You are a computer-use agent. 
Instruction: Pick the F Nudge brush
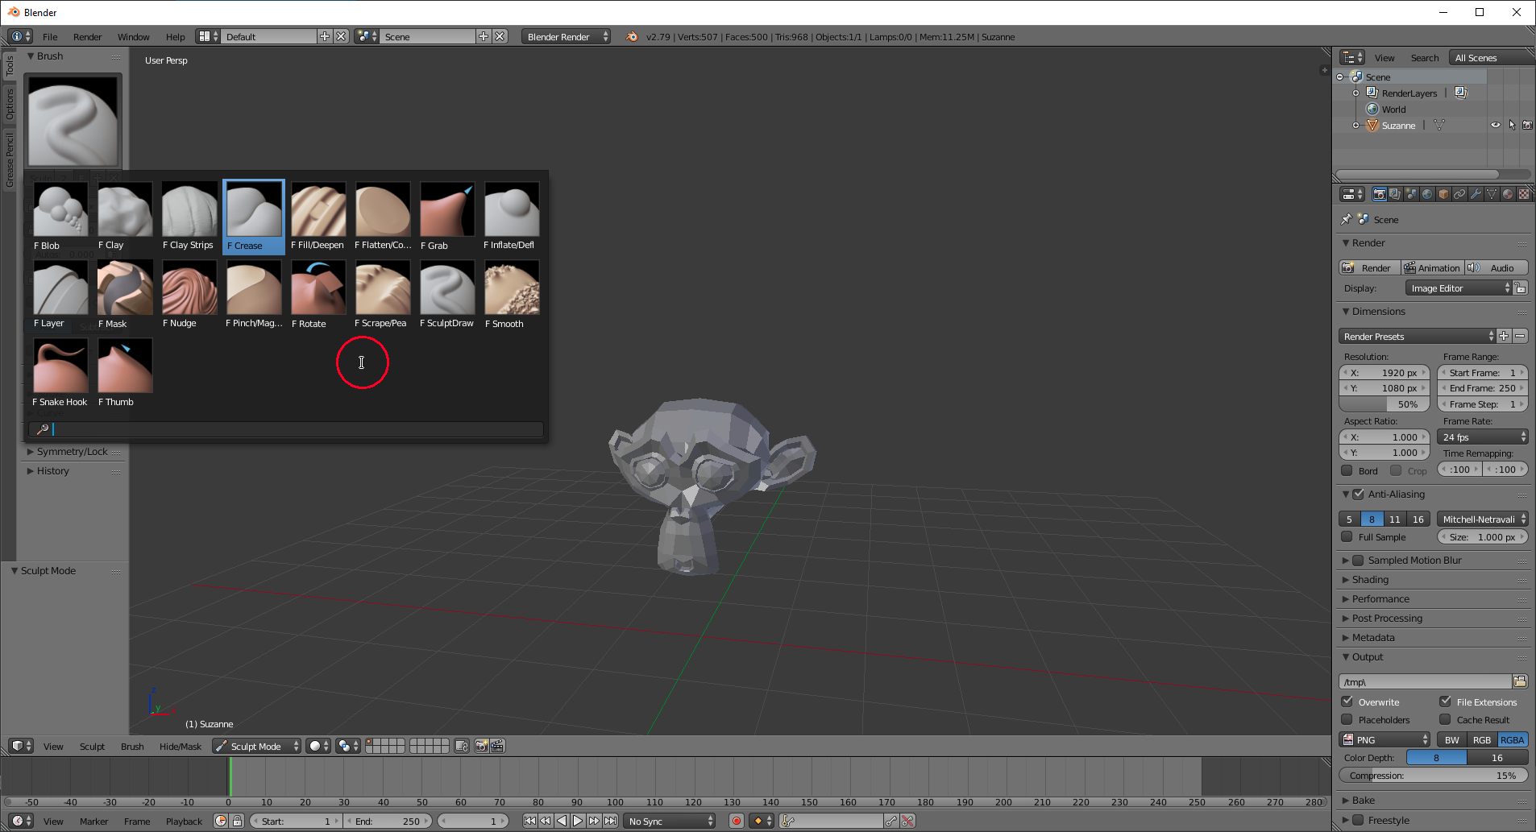coord(189,295)
